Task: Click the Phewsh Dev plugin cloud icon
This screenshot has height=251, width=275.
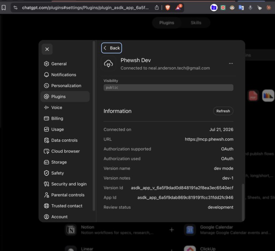Action: click(108, 64)
